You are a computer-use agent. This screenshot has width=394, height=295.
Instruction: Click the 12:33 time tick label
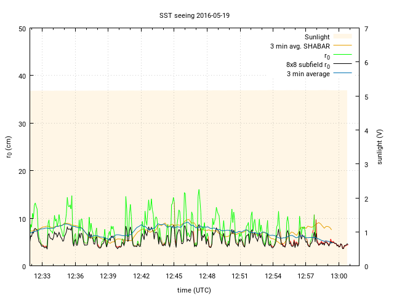[x=42, y=277]
